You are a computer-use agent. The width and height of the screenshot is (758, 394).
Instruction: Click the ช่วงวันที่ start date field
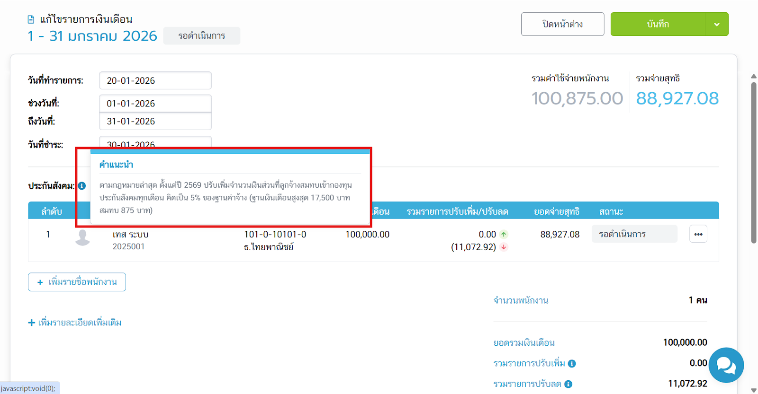pyautogui.click(x=155, y=104)
